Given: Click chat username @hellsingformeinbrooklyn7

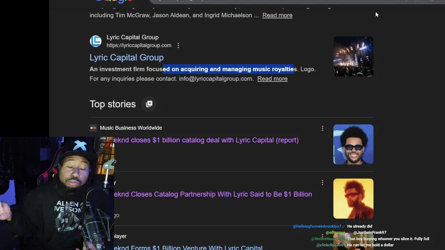Looking at the screenshot, I should point(318,226).
